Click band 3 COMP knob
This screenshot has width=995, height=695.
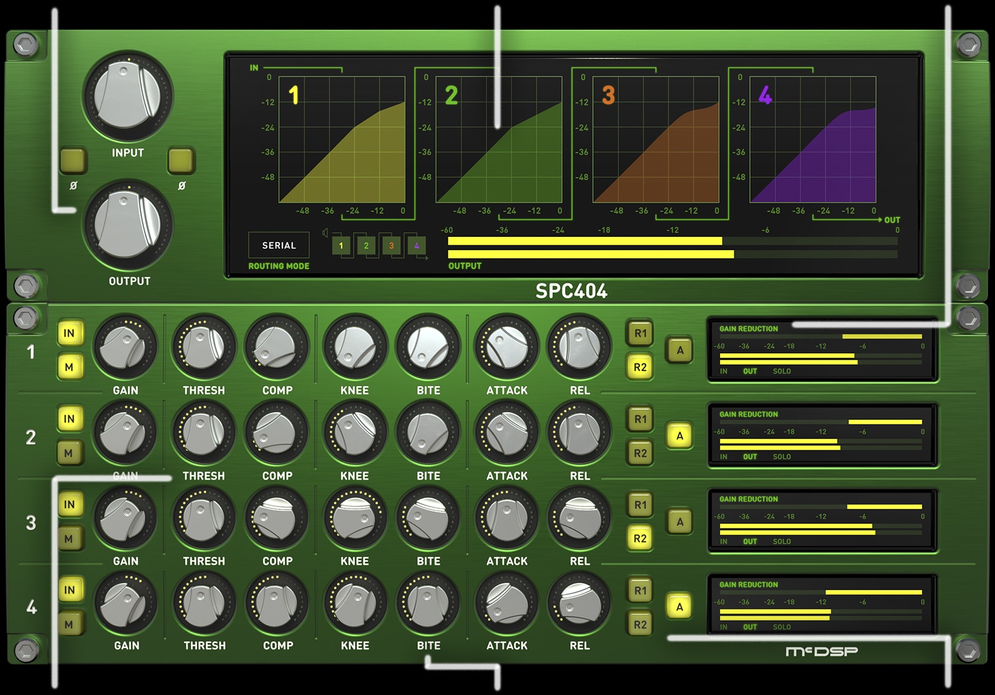tap(277, 519)
